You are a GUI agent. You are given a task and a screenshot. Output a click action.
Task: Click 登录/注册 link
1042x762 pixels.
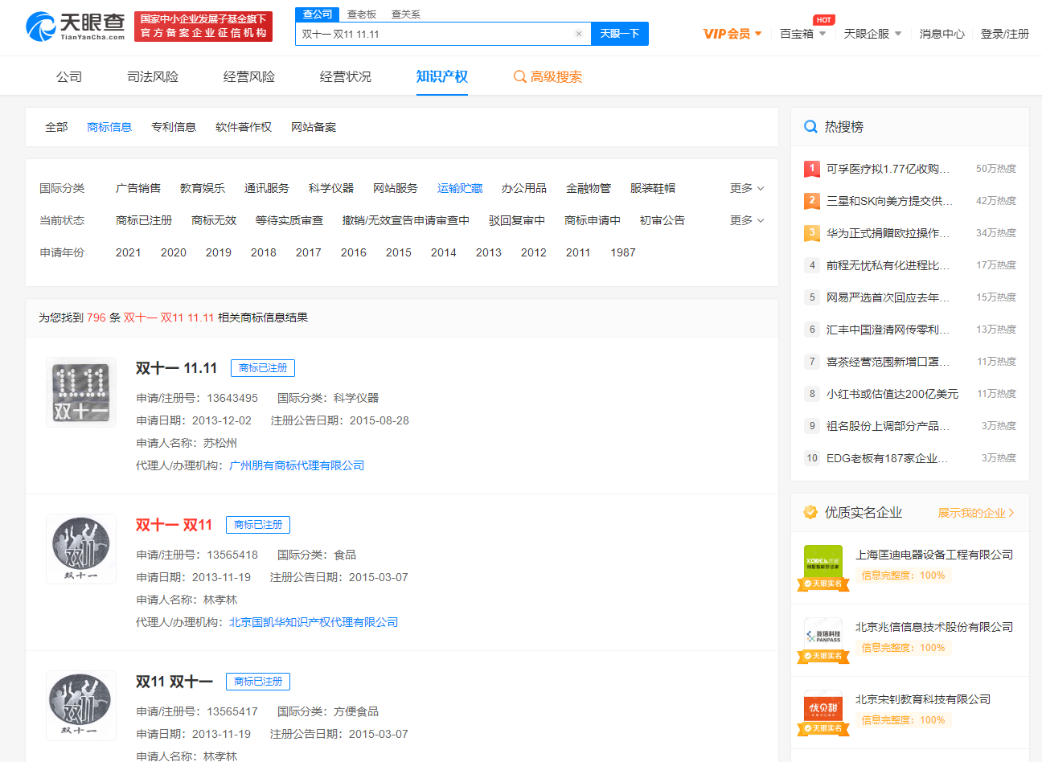click(1005, 34)
